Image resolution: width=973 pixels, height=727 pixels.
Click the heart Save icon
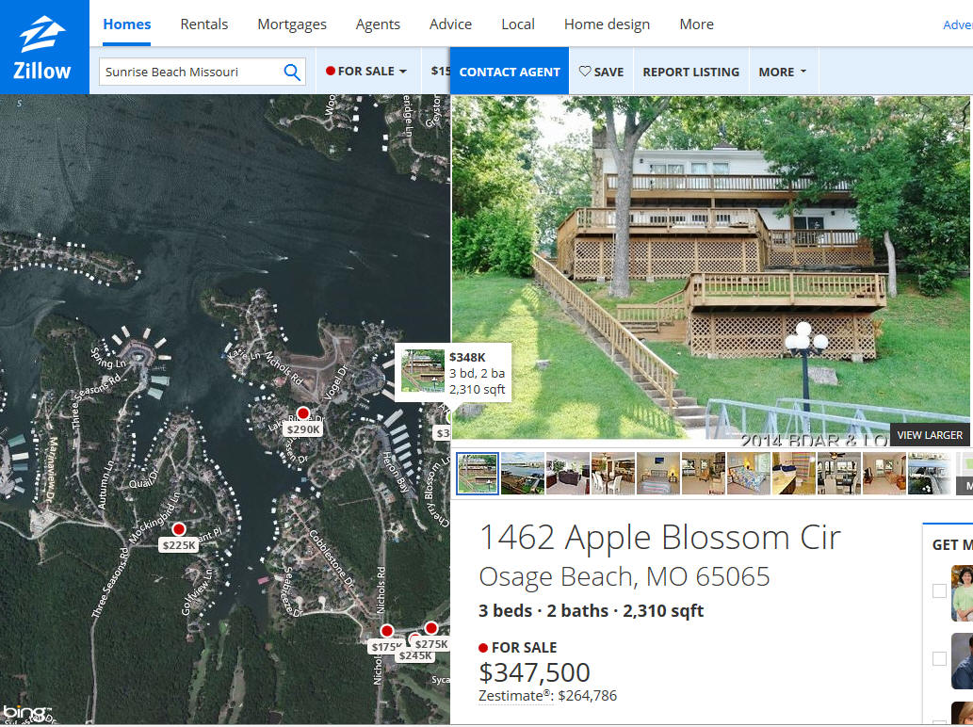(585, 72)
